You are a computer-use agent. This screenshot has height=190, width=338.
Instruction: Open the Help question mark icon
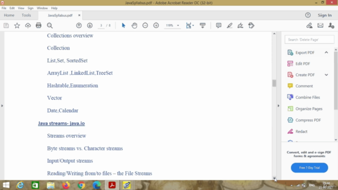tap(308, 15)
